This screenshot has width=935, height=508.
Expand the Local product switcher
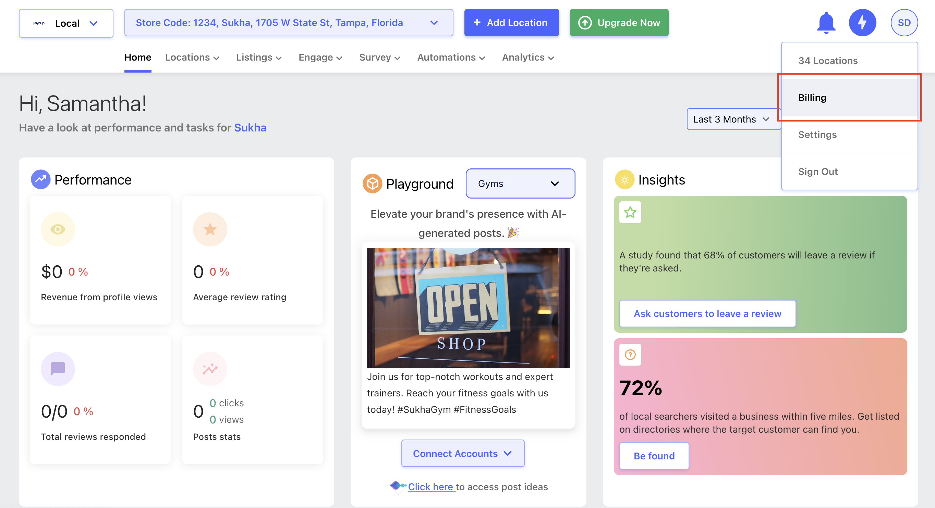(66, 23)
